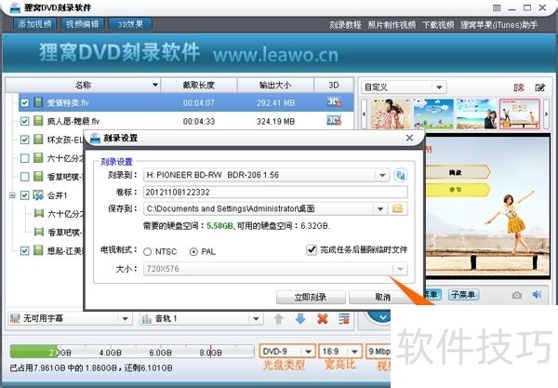Open the 刻录到 drive dropdown
Screen dimensions: 558x388
coord(382,175)
